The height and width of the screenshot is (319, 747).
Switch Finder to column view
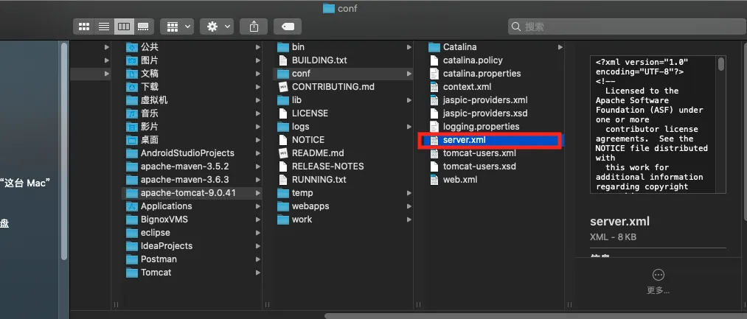[x=123, y=27]
